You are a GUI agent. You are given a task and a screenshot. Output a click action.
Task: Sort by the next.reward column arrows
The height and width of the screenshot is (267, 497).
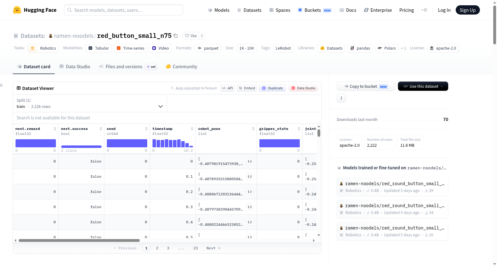[x=55, y=129]
